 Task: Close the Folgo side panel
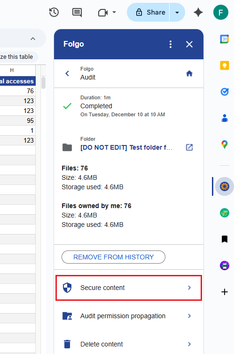[x=189, y=44]
